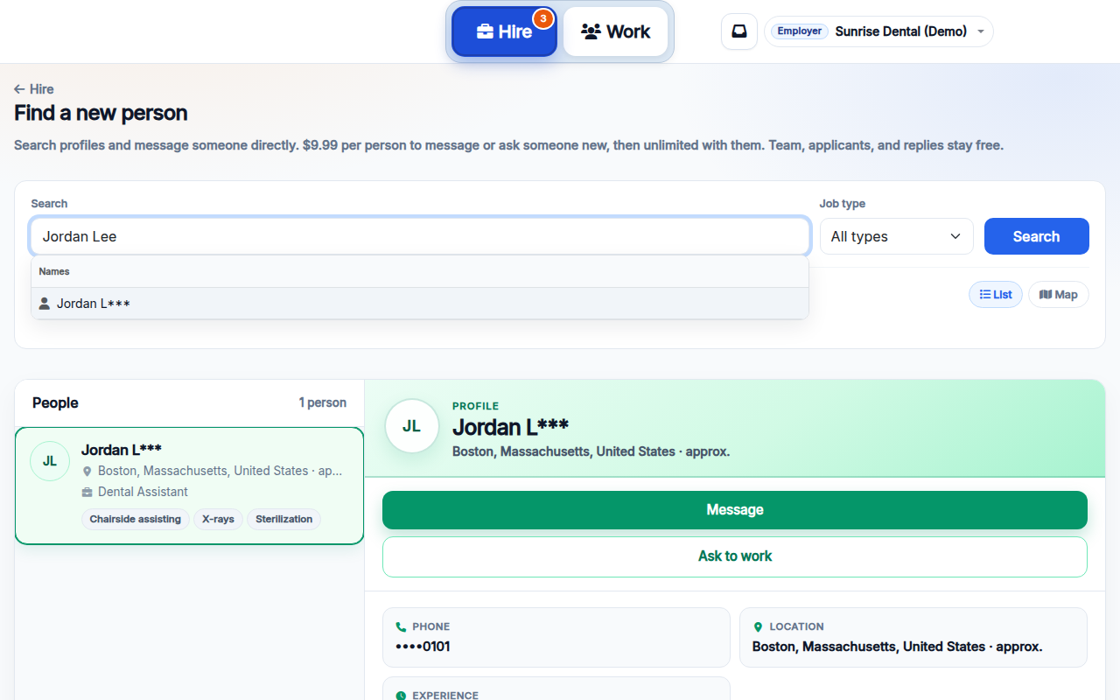Viewport: 1120px width, 700px height.
Task: Click the clock icon beside EXPERIENCE label
Action: [x=402, y=696]
